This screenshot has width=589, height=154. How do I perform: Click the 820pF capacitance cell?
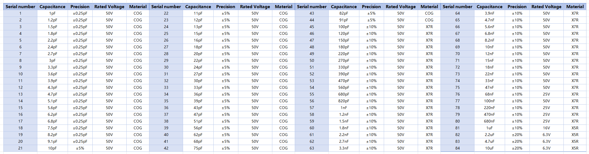(x=344, y=101)
